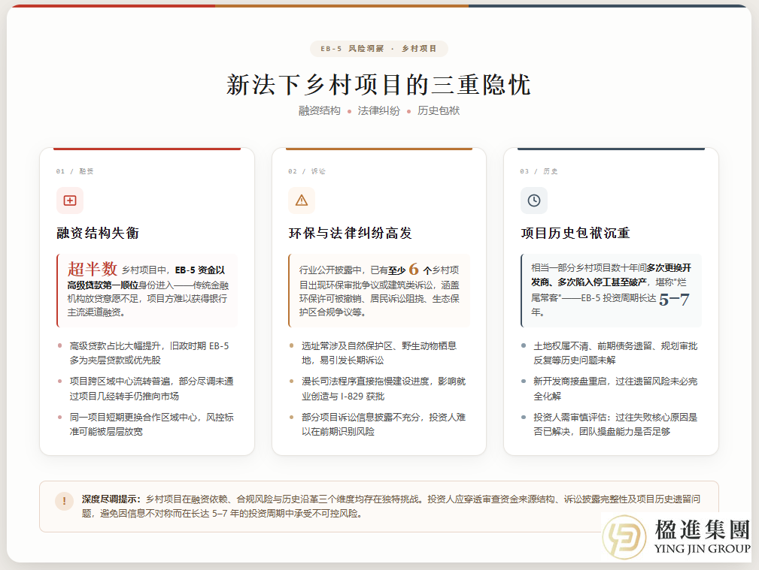Select the 融资结构 subtitle tag

(x=320, y=110)
